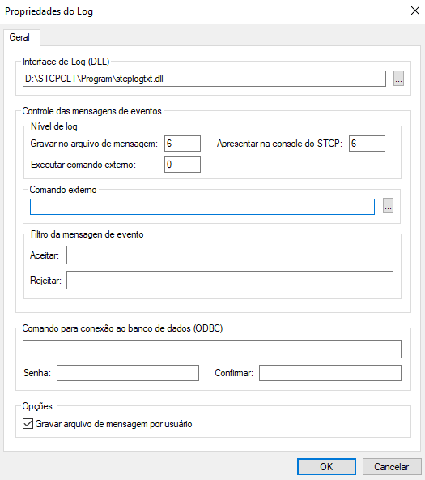Click Apresentar na console do STCP field
This screenshot has width=425, height=480.
point(367,144)
